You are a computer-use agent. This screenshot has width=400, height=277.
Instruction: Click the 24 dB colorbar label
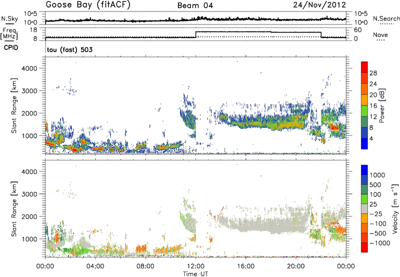373,84
